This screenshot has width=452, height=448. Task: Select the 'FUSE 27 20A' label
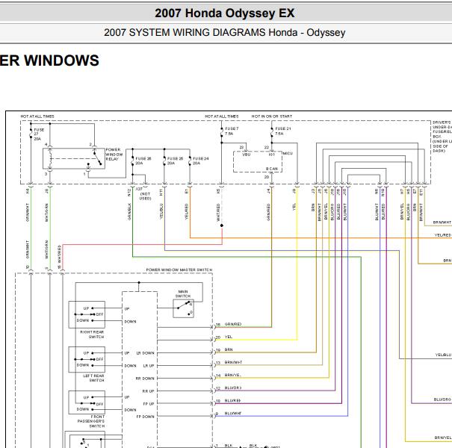pyautogui.click(x=39, y=134)
